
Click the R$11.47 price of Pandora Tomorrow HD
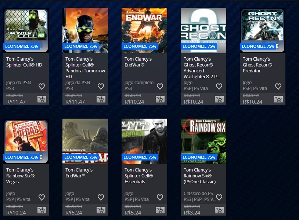click(x=75, y=102)
